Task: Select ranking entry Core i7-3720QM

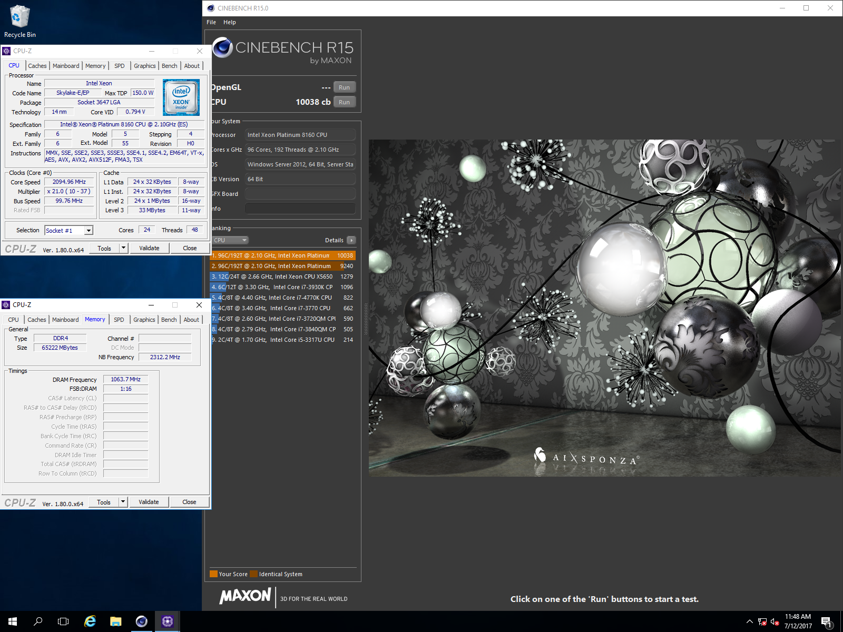Action: click(282, 319)
